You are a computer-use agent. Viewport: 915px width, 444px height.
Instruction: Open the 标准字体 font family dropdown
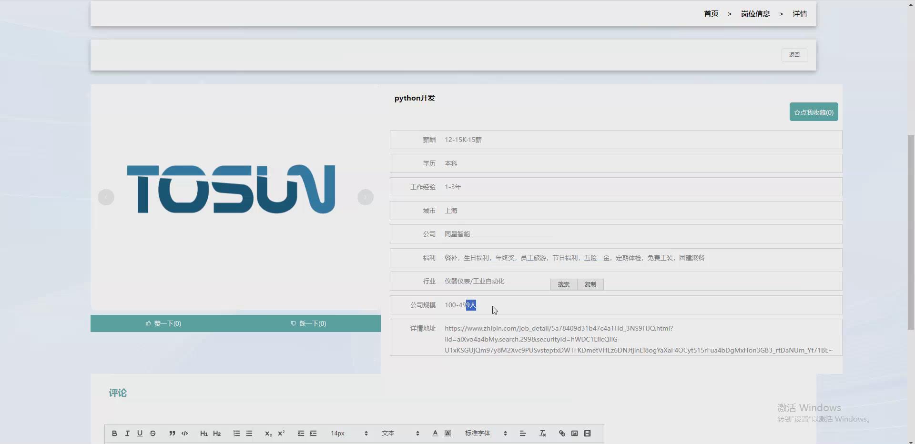486,434
